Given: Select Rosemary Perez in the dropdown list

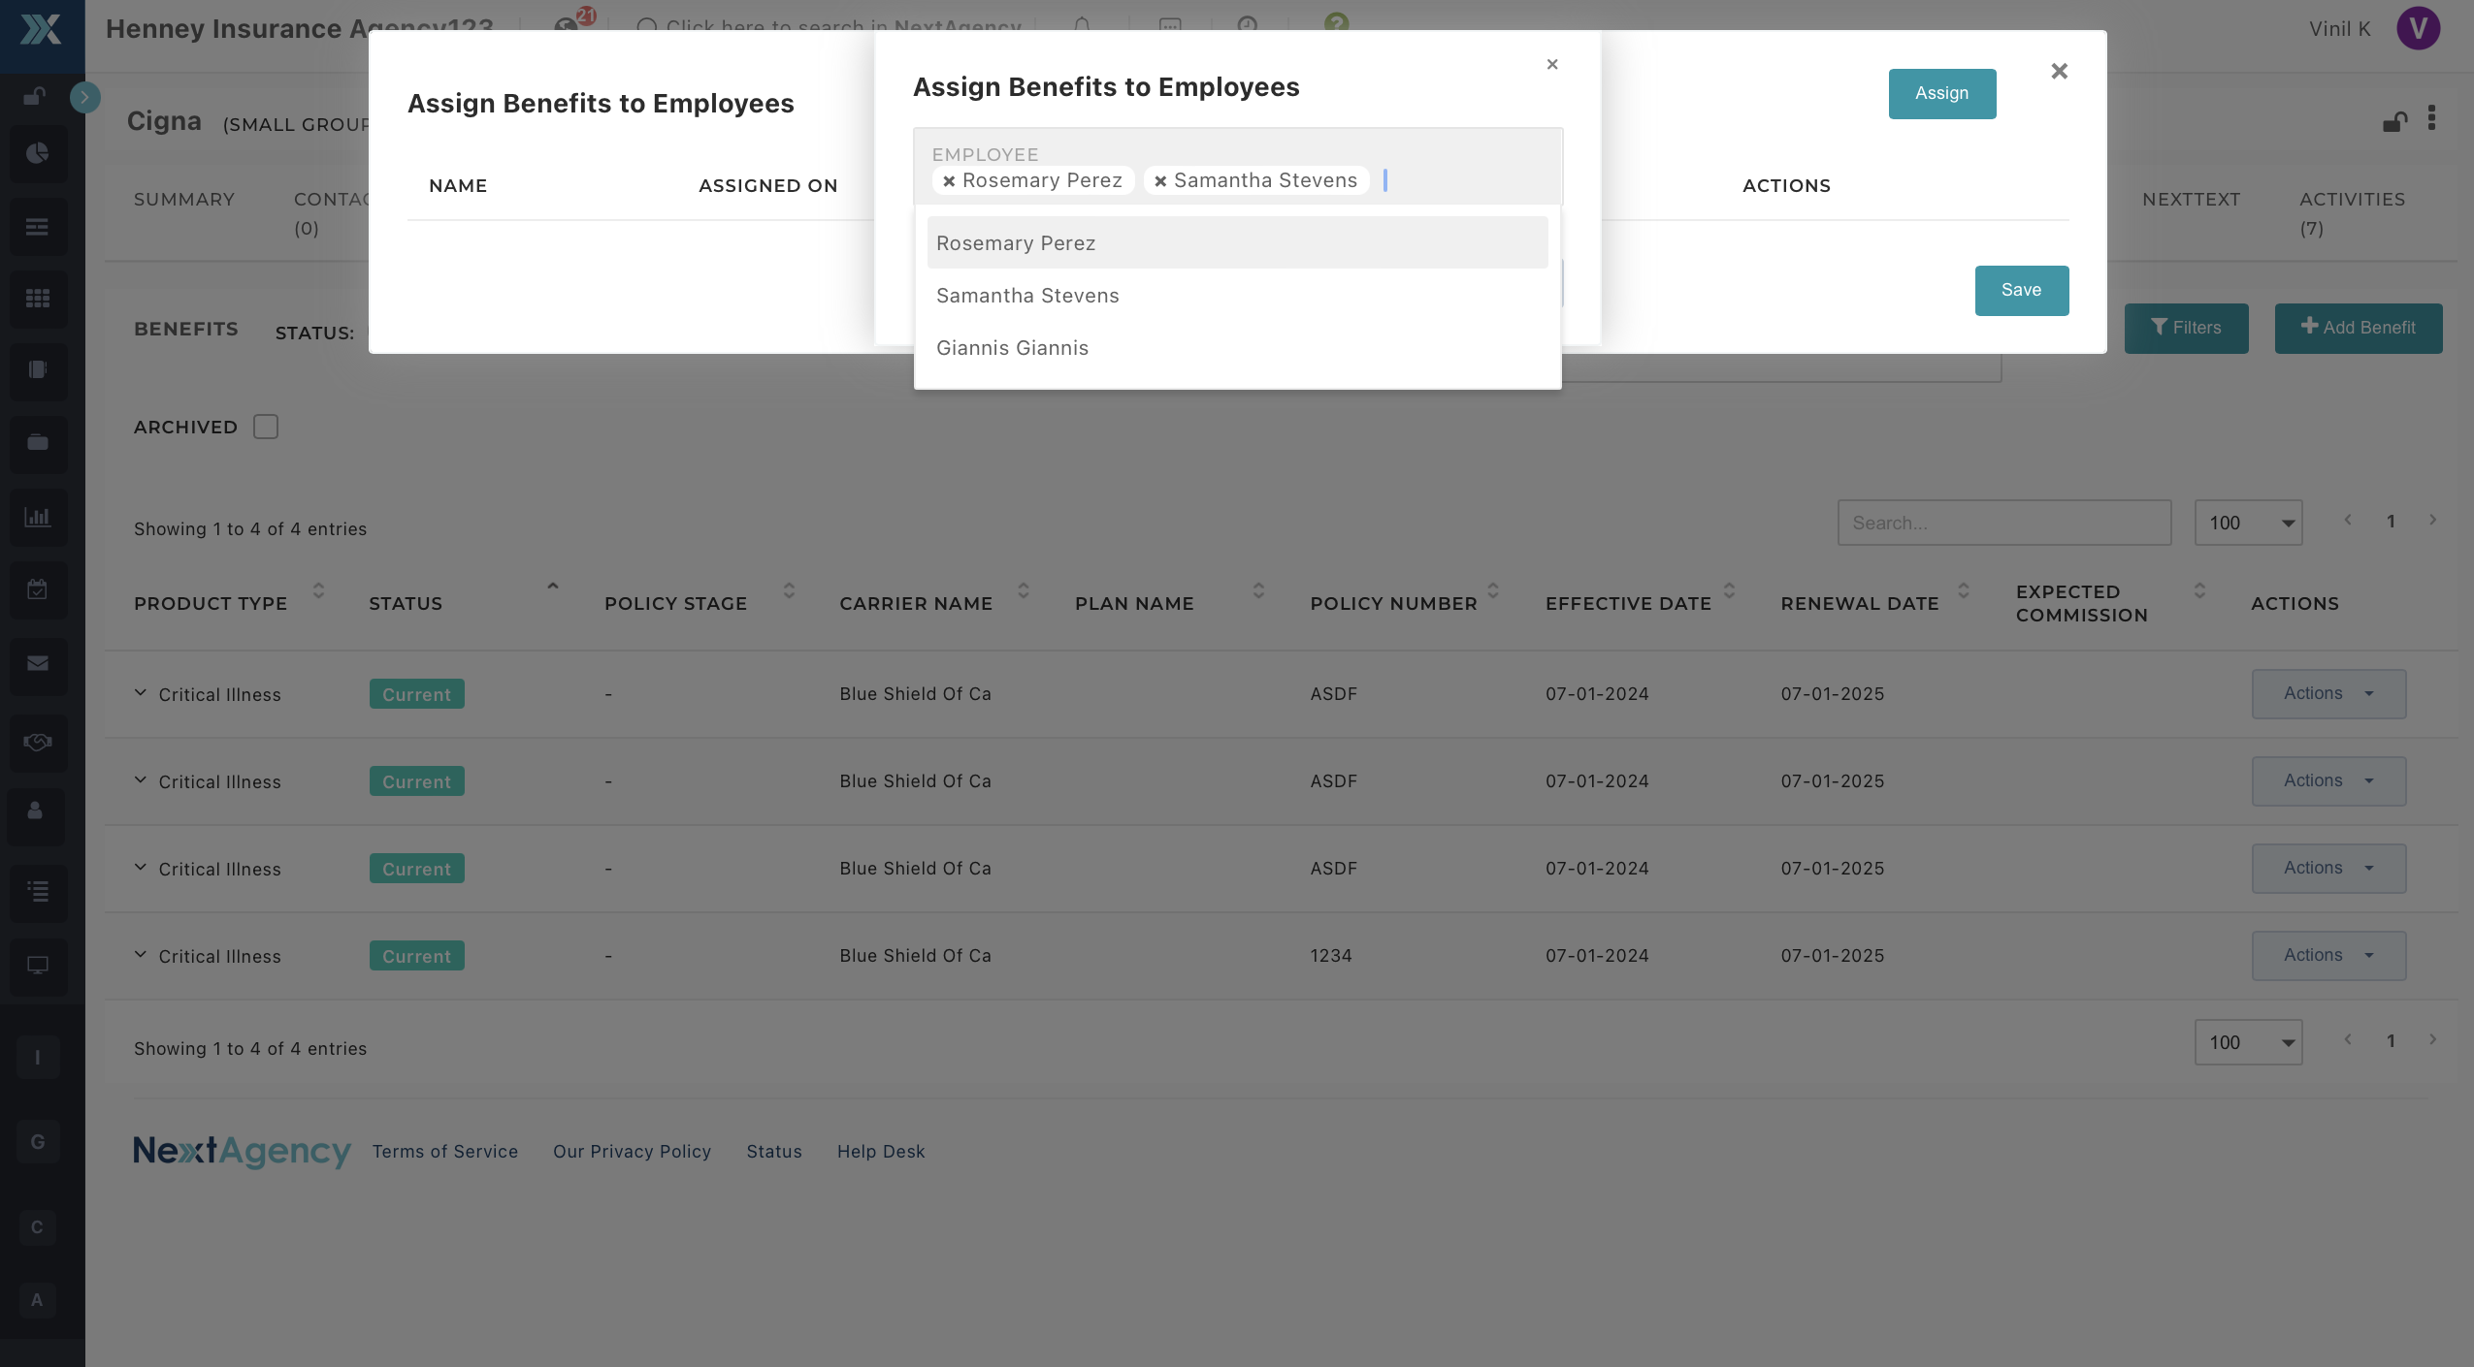Looking at the screenshot, I should [1238, 243].
